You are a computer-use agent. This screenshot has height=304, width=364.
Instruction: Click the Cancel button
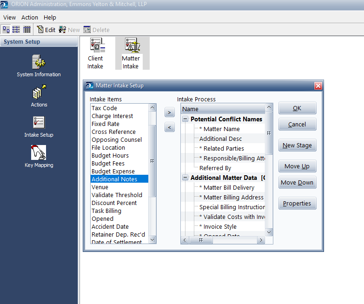[x=297, y=125]
